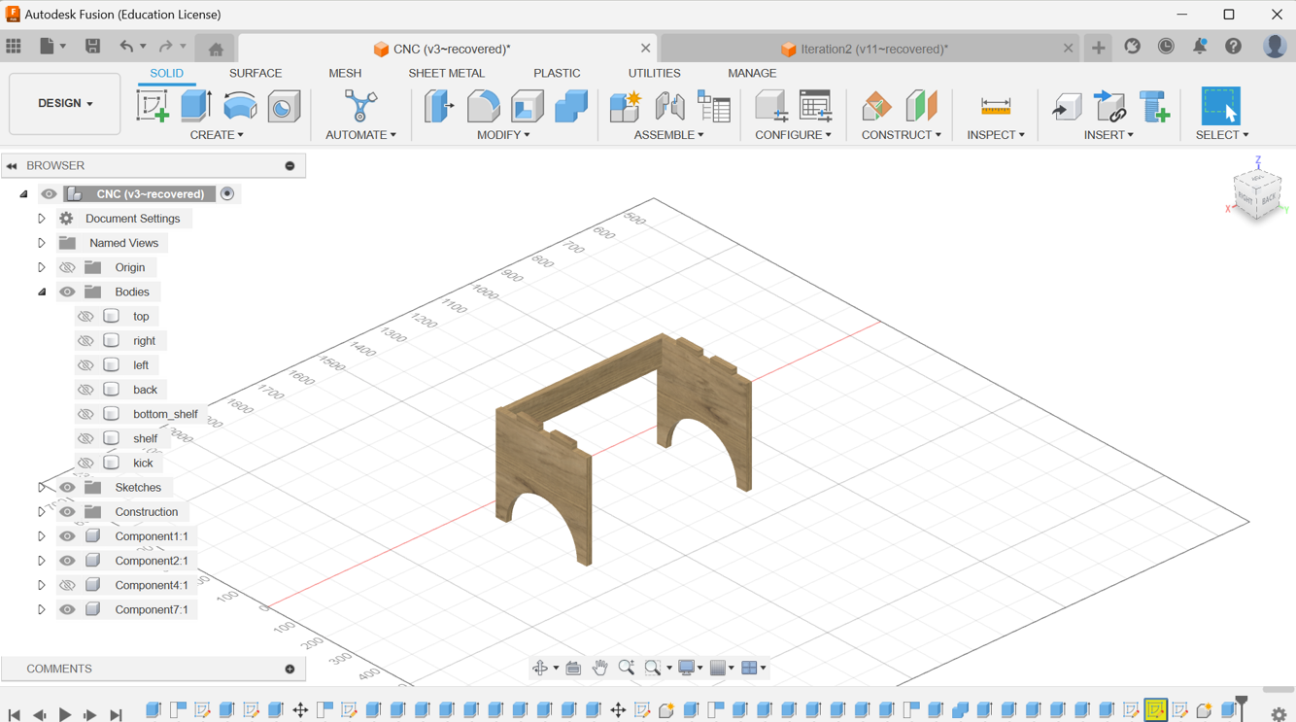Switch to the SURFACE tab

point(256,73)
